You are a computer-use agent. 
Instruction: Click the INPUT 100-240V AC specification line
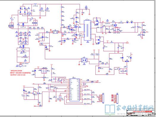[x=21, y=73]
